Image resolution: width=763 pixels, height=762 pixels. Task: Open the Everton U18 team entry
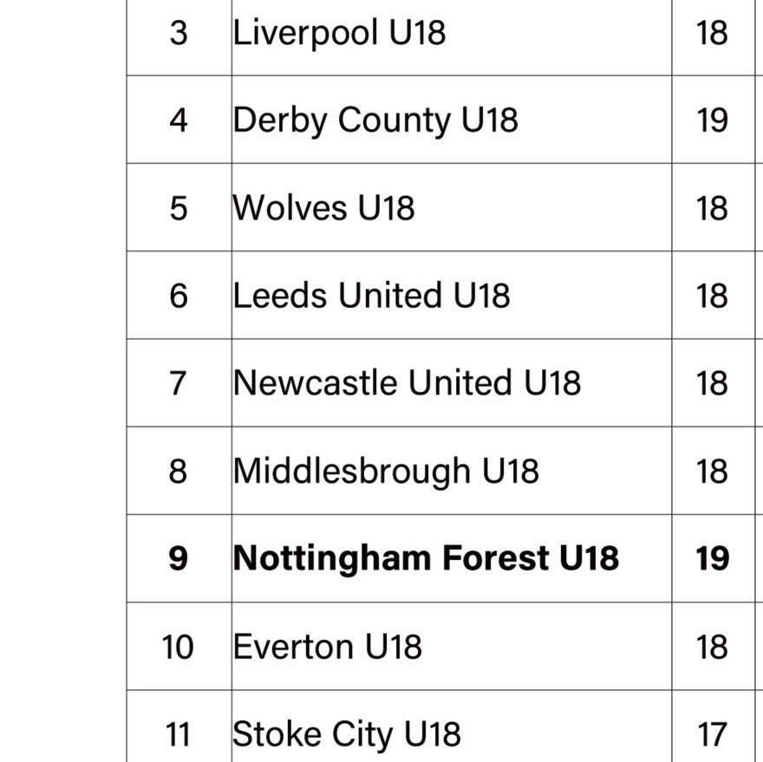point(327,647)
